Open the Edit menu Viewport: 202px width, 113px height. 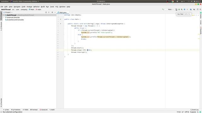coord(6,7)
